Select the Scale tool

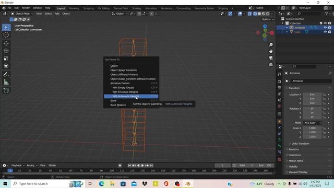pos(6,58)
